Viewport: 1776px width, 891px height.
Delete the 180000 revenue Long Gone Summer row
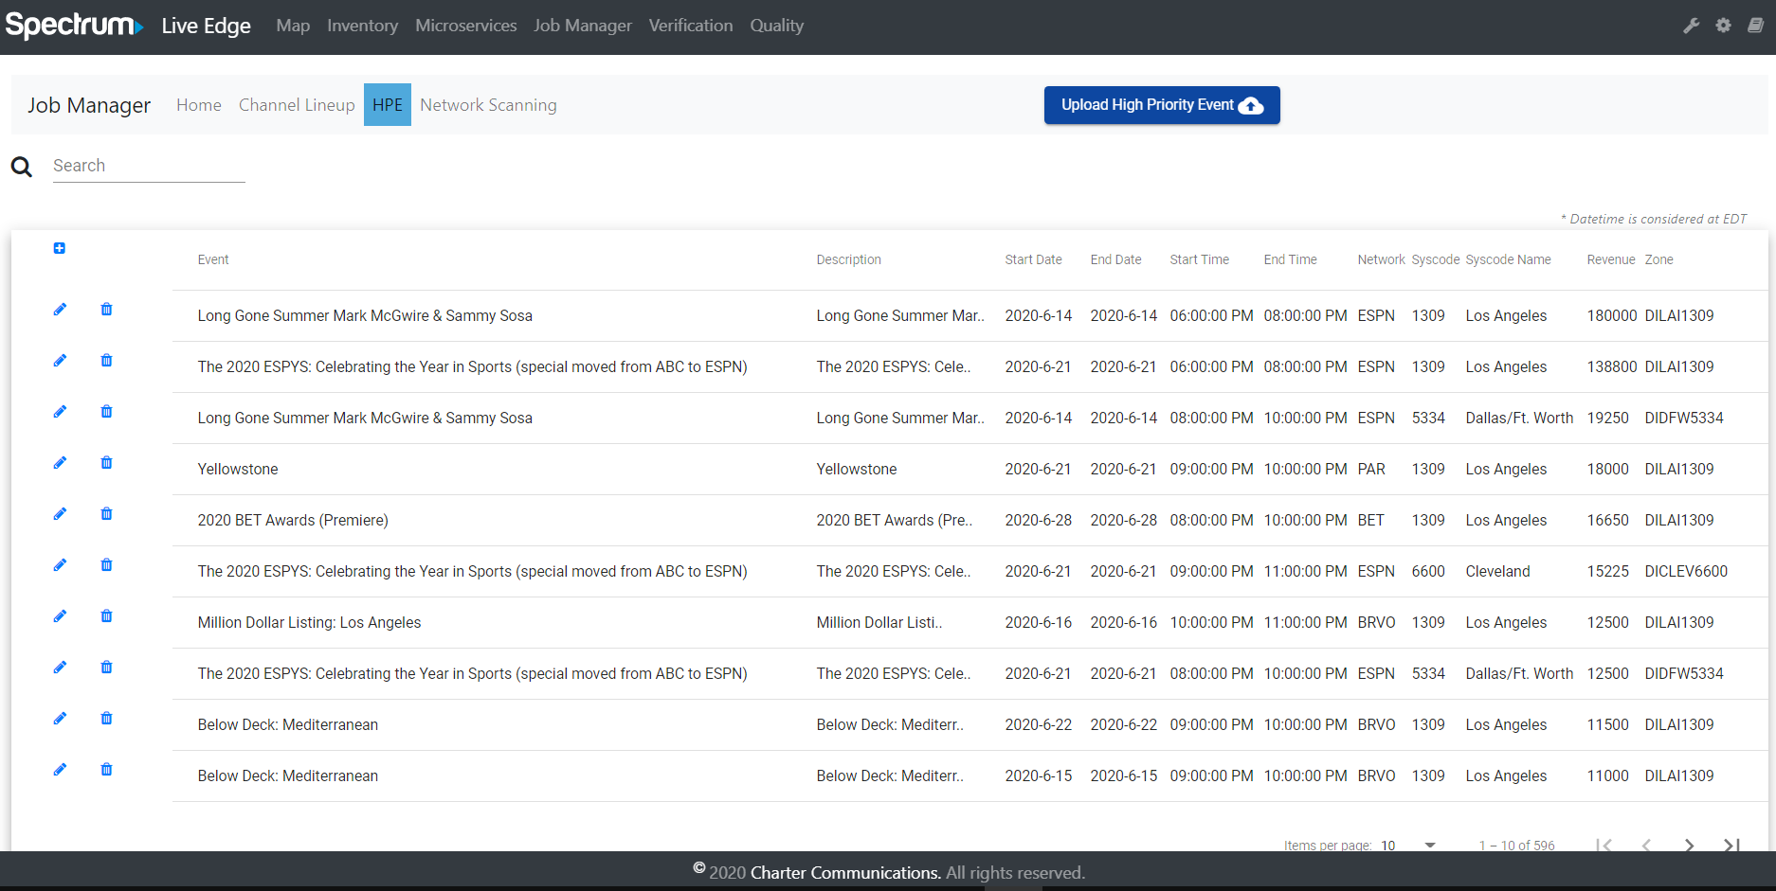(x=106, y=310)
